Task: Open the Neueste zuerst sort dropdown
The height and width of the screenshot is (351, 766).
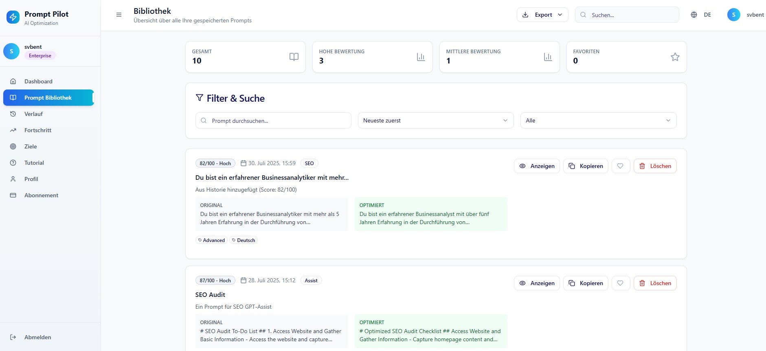Action: pos(436,120)
